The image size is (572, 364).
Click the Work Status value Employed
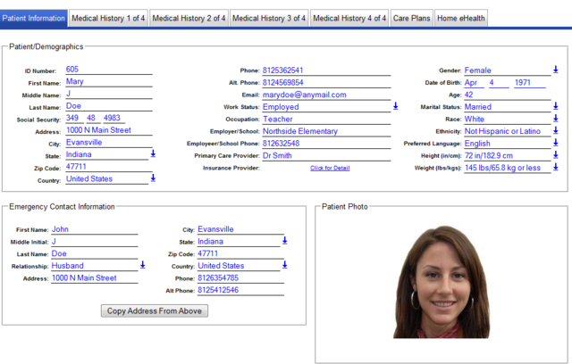pyautogui.click(x=281, y=107)
